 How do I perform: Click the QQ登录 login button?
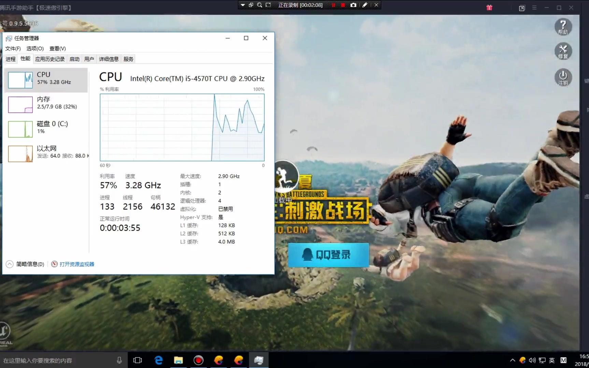tap(328, 255)
